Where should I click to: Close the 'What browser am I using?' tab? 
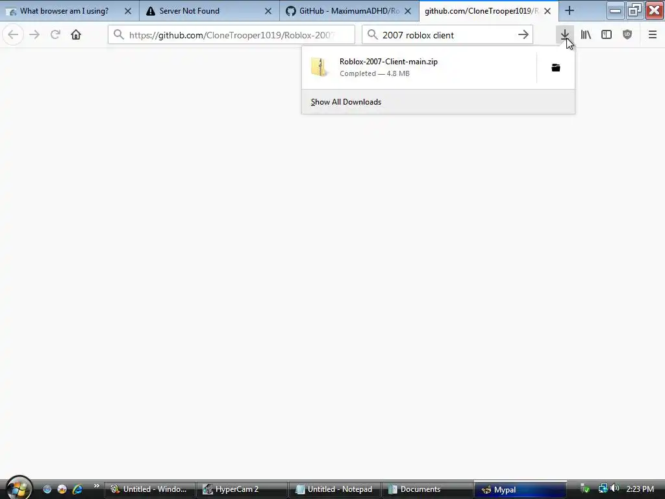[128, 11]
